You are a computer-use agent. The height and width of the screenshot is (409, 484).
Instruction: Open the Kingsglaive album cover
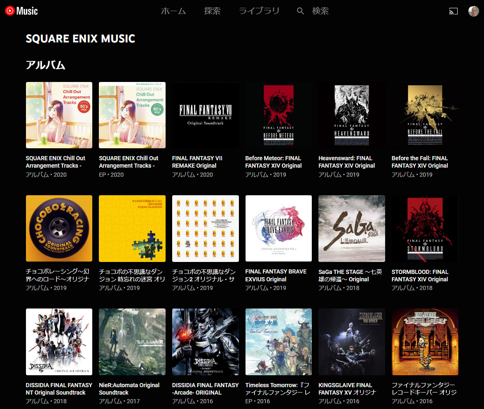352,342
